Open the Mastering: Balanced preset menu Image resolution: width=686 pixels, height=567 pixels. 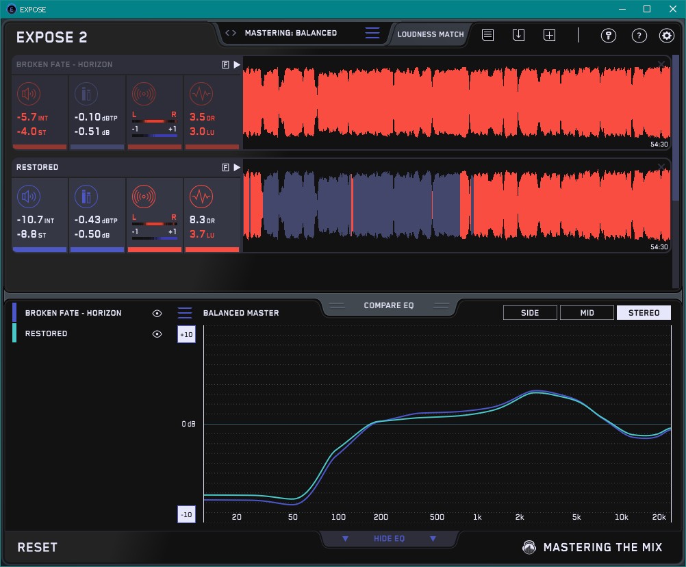pyautogui.click(x=290, y=33)
